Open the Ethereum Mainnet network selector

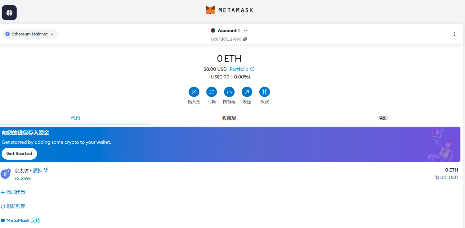30,34
